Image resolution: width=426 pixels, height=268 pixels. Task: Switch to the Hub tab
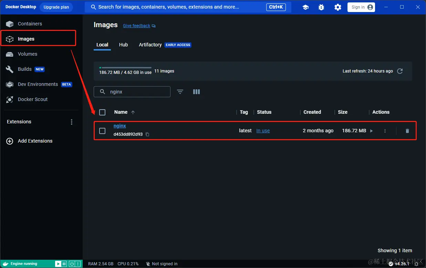tap(123, 45)
